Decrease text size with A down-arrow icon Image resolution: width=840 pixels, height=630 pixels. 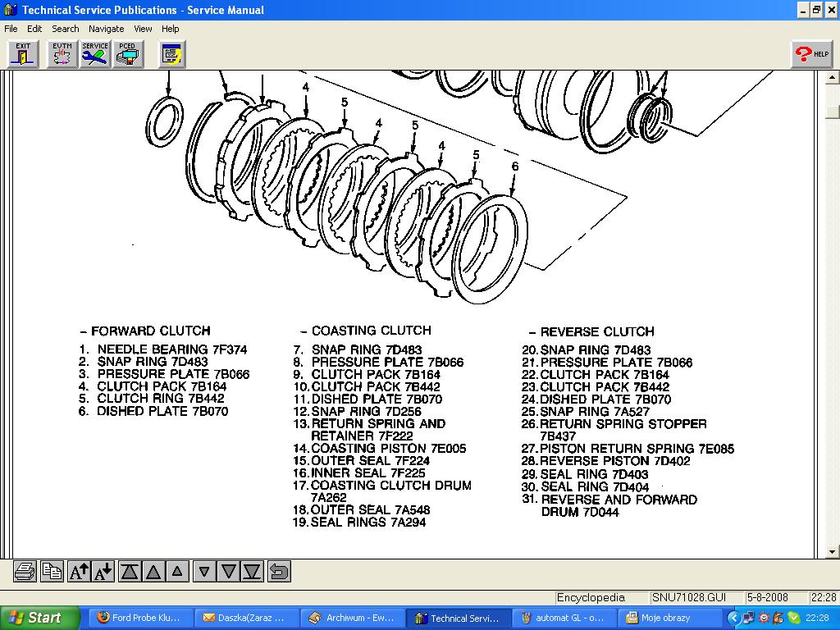tap(103, 571)
